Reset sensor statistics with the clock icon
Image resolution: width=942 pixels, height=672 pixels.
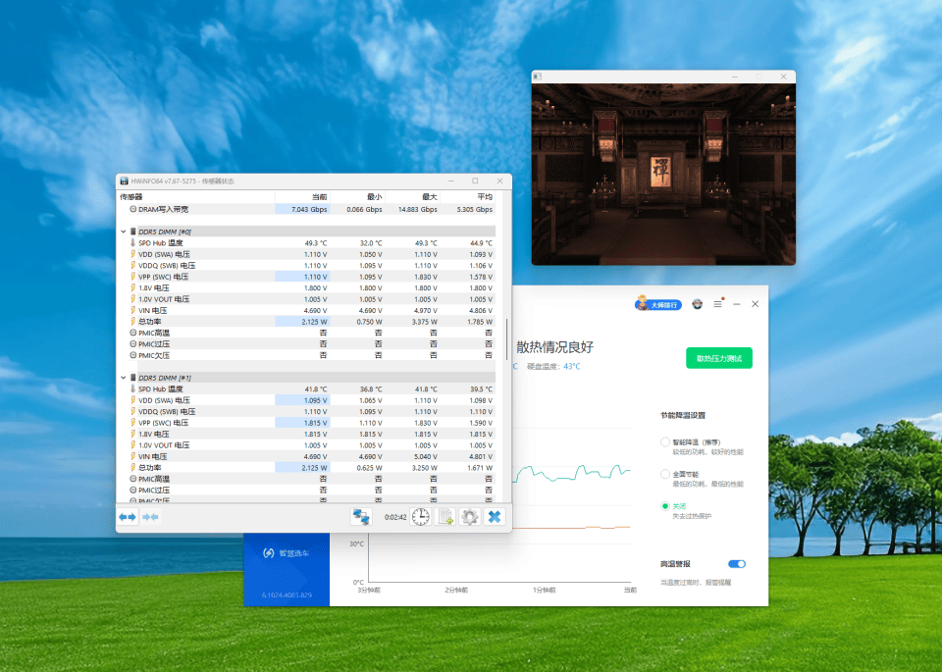coord(421,517)
